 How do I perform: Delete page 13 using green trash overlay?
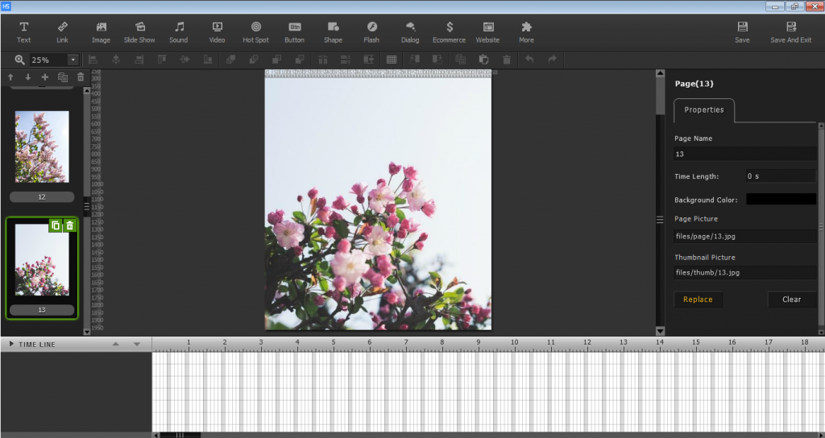pyautogui.click(x=69, y=225)
